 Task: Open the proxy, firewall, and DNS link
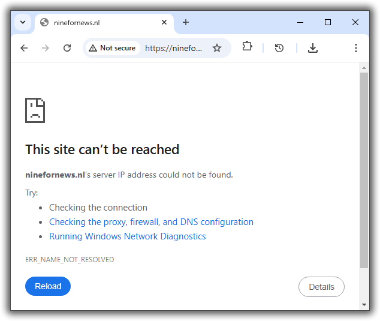tap(151, 222)
